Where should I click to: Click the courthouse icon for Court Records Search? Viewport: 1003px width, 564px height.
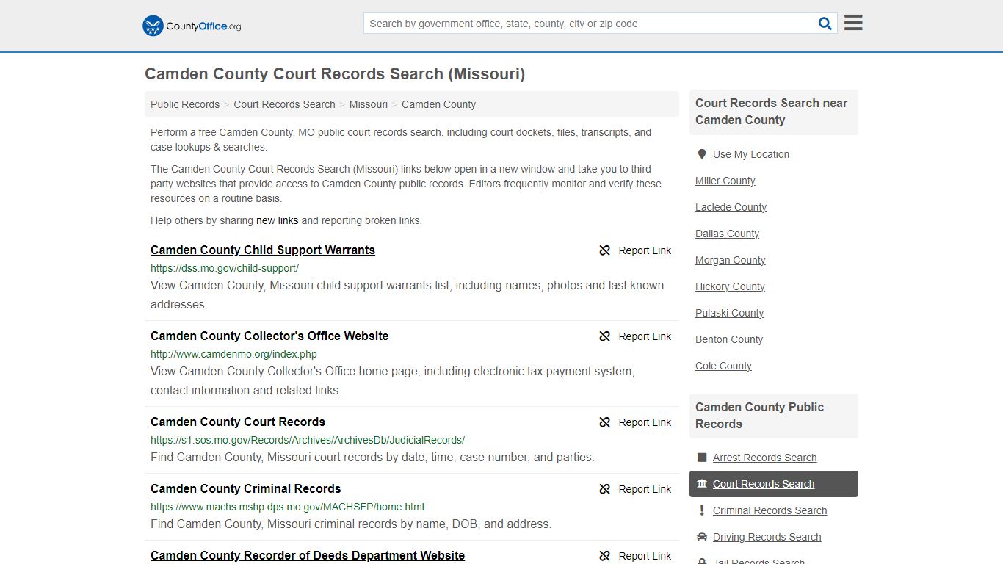coord(702,484)
